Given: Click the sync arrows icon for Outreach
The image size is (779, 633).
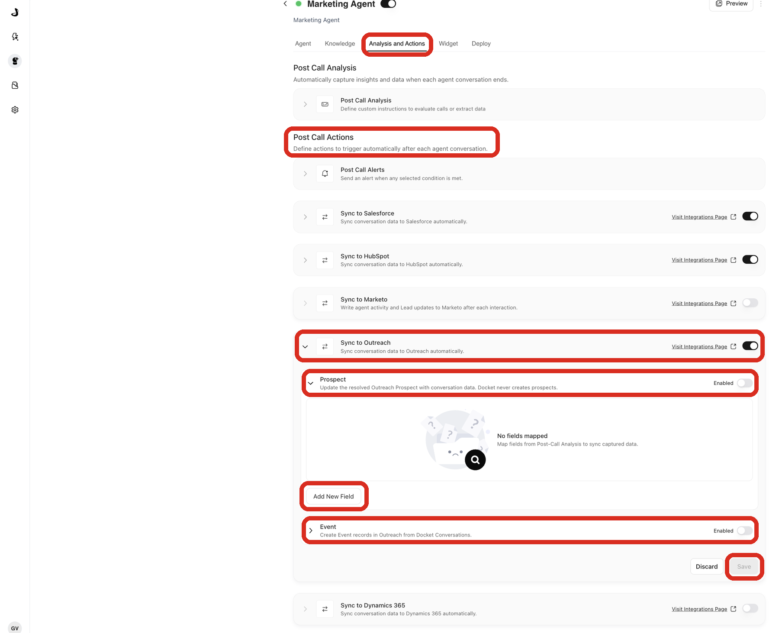Looking at the screenshot, I should (325, 347).
